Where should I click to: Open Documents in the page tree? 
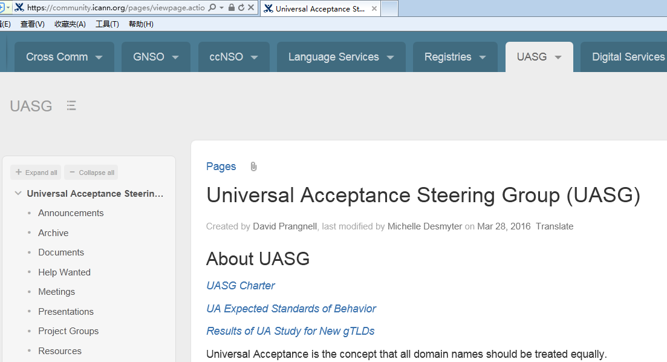pyautogui.click(x=61, y=252)
